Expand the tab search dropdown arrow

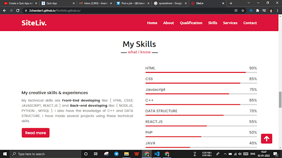249,3
